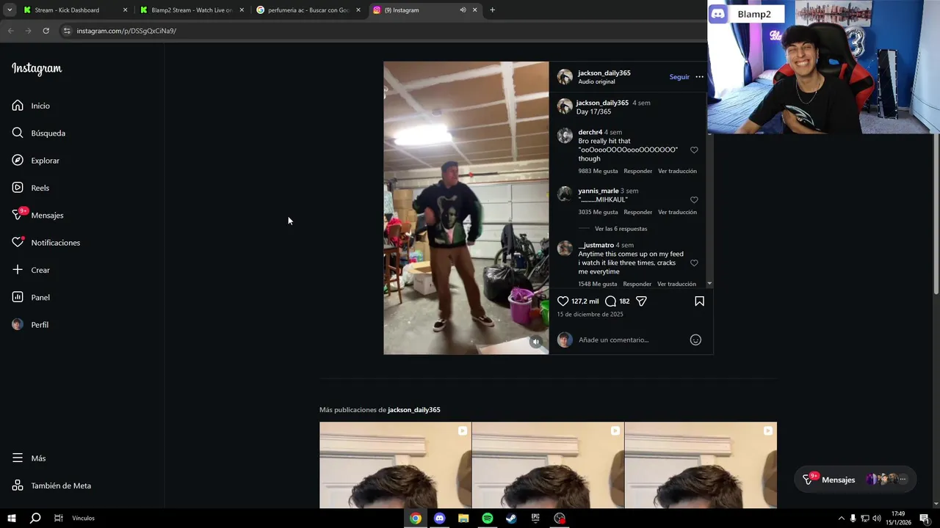This screenshot has width=940, height=528.
Task: Focus the instagram.com address bar
Action: pyautogui.click(x=382, y=31)
